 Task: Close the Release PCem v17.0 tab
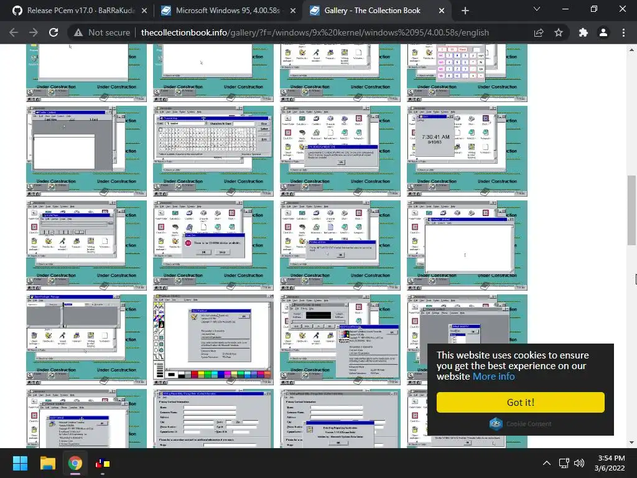[x=144, y=11]
